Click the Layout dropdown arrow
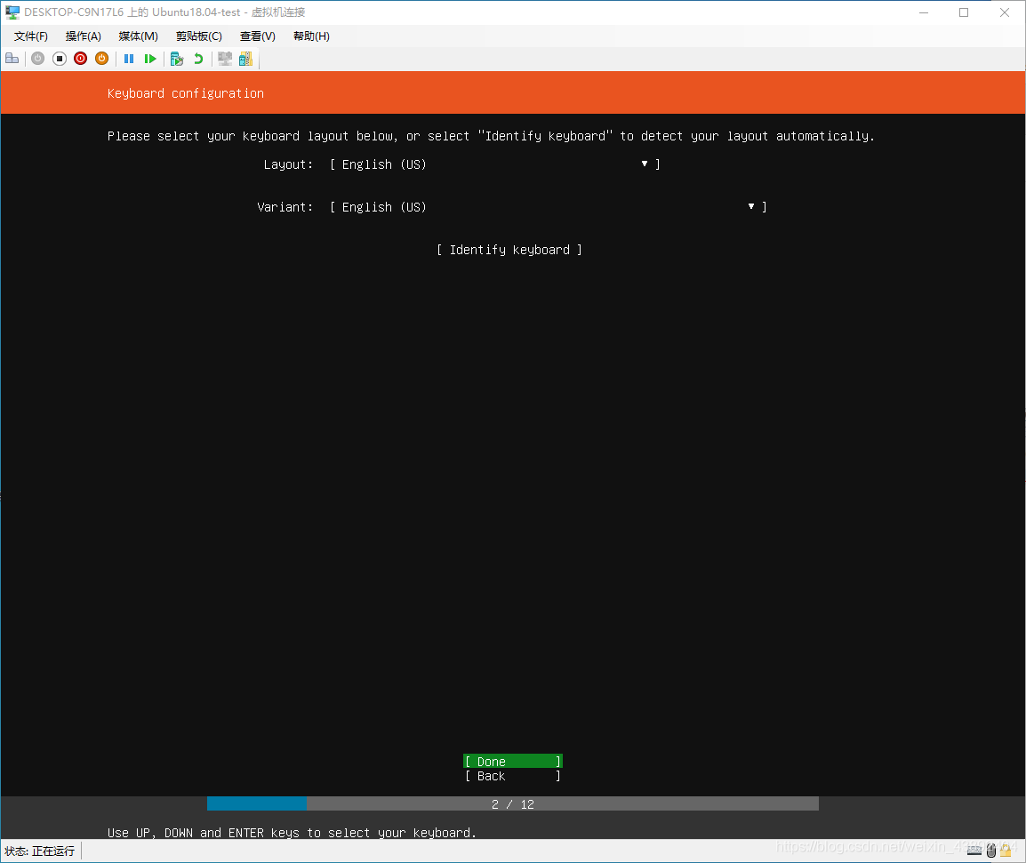1026x863 pixels. [x=645, y=164]
